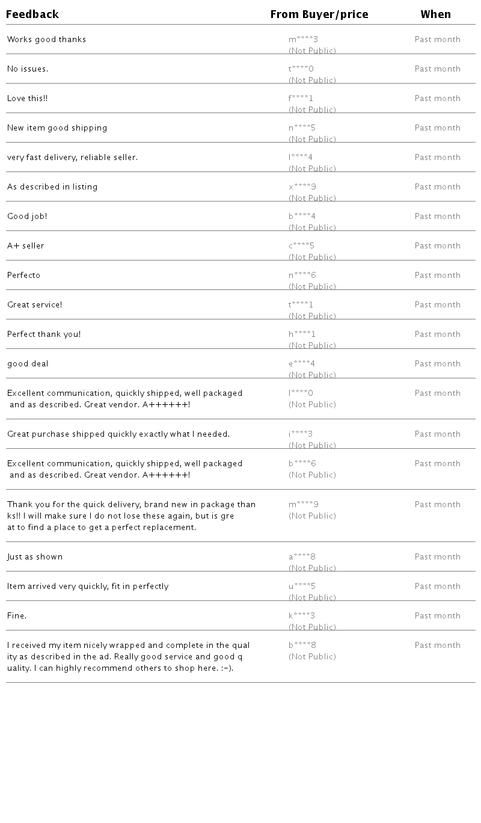Viewport: 481px width, 823px height.
Task: Click the Feedback column header
Action: (x=32, y=14)
